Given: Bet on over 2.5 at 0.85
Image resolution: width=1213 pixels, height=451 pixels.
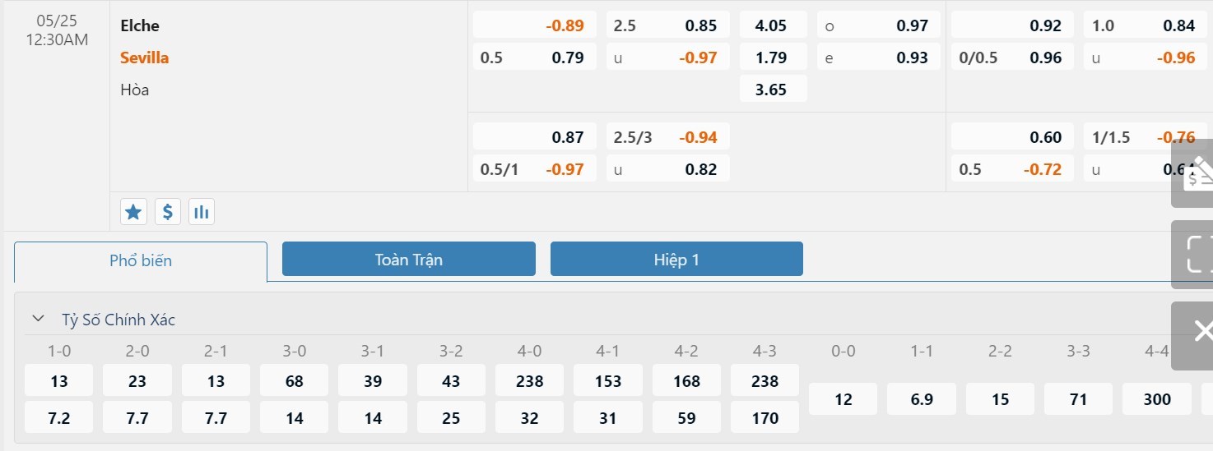Looking at the screenshot, I should tap(668, 25).
